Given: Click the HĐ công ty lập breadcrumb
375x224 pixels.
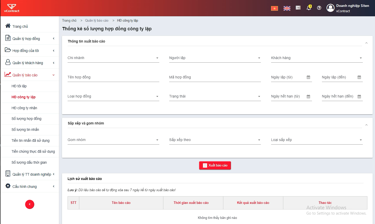Looking at the screenshot, I should click(128, 21).
